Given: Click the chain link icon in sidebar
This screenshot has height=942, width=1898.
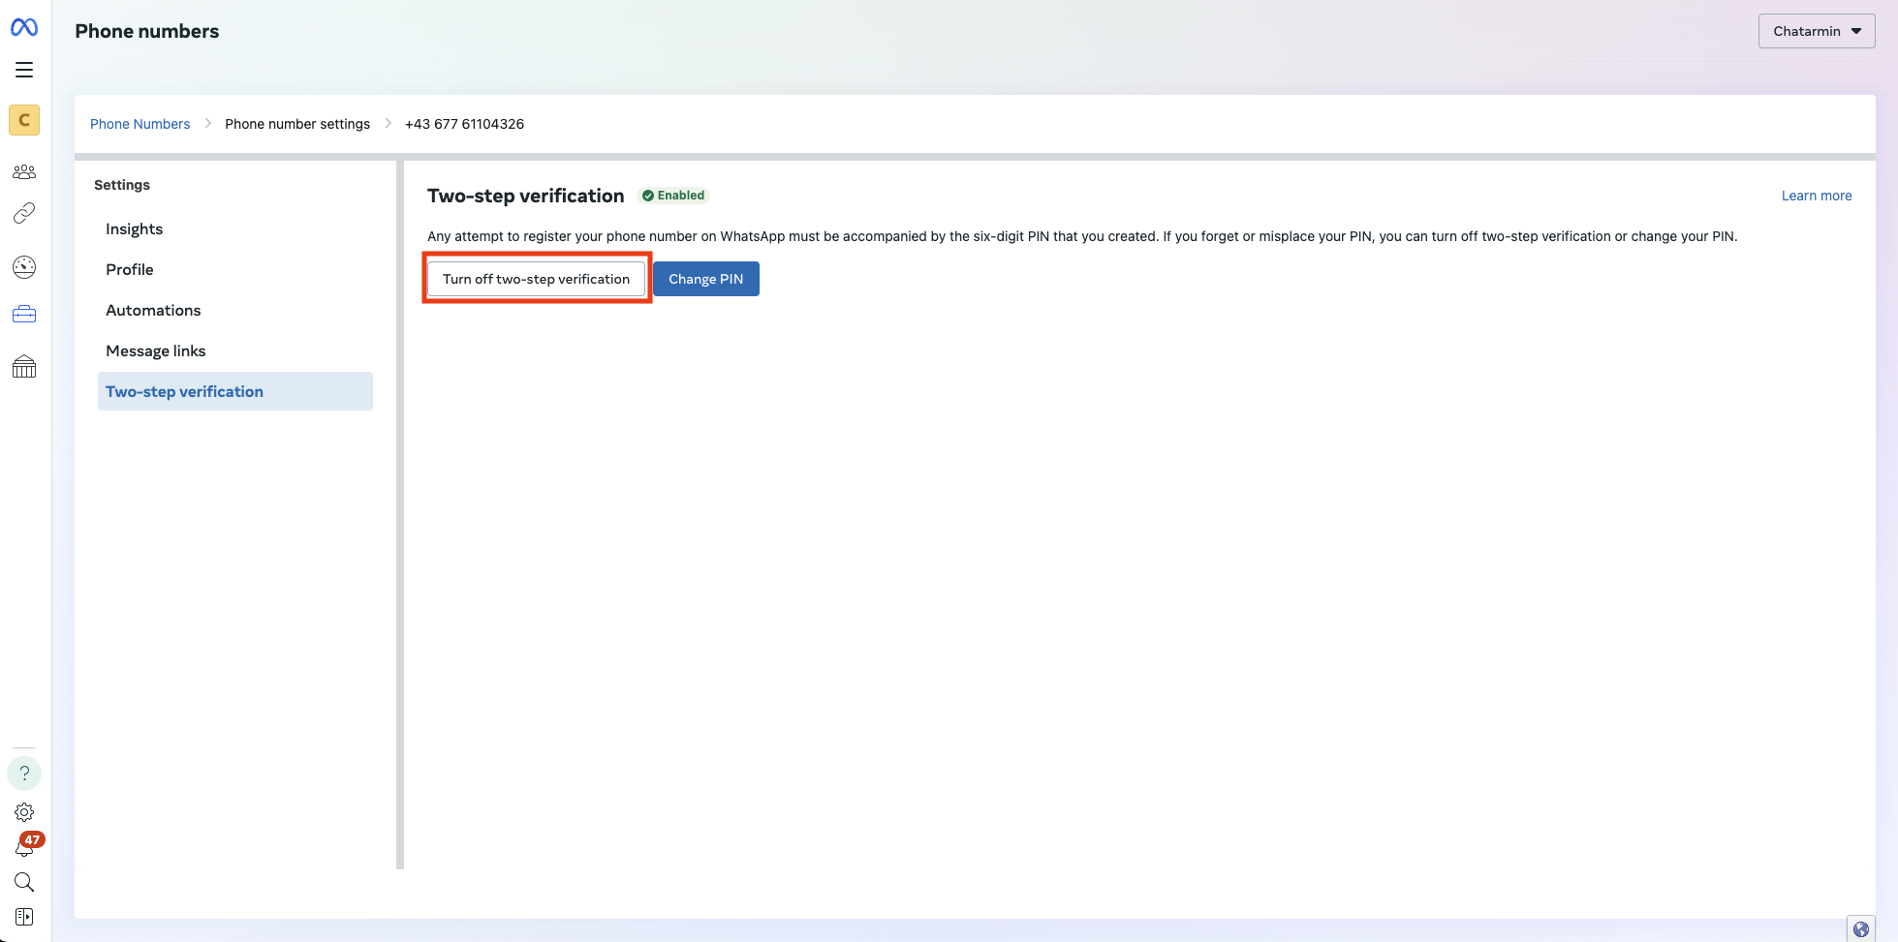Looking at the screenshot, I should (x=24, y=213).
